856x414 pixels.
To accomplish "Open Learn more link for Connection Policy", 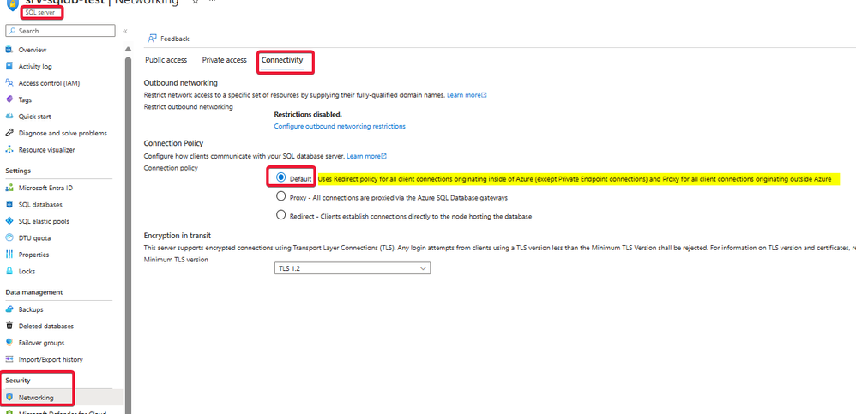I will coord(367,156).
